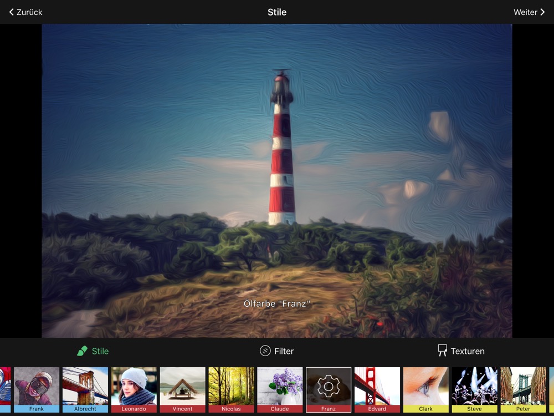This screenshot has width=554, height=416.
Task: Pick the Nicolas forest style
Action: pyautogui.click(x=231, y=389)
